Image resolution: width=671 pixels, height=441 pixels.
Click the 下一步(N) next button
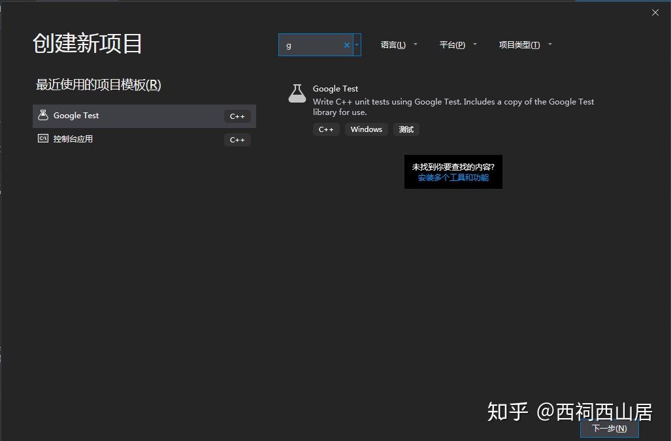pyautogui.click(x=610, y=428)
